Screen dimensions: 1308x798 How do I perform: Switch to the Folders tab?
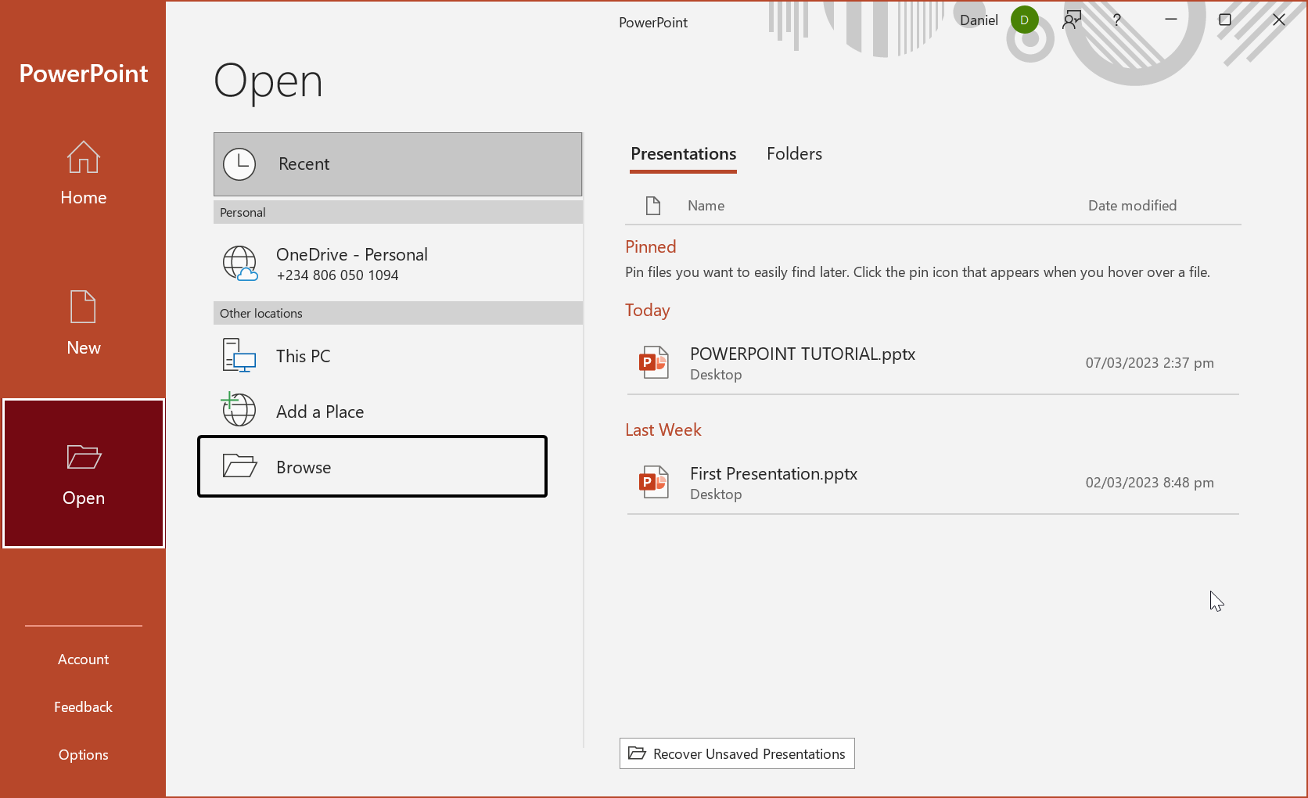click(x=794, y=154)
